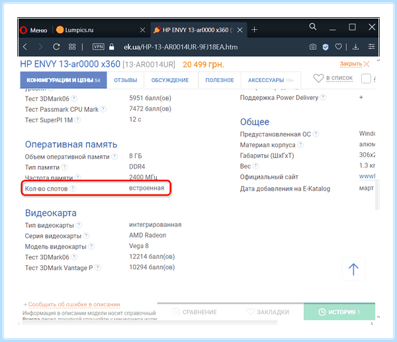The width and height of the screenshot is (397, 342).
Task: Open the Полезное tab
Action: [220, 80]
